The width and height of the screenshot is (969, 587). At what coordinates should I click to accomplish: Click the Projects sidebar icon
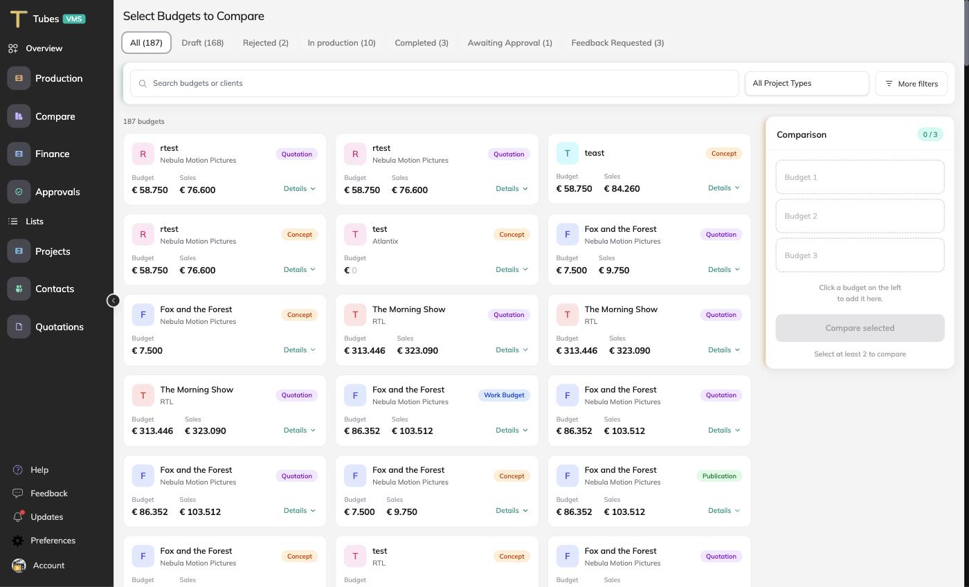(x=19, y=251)
